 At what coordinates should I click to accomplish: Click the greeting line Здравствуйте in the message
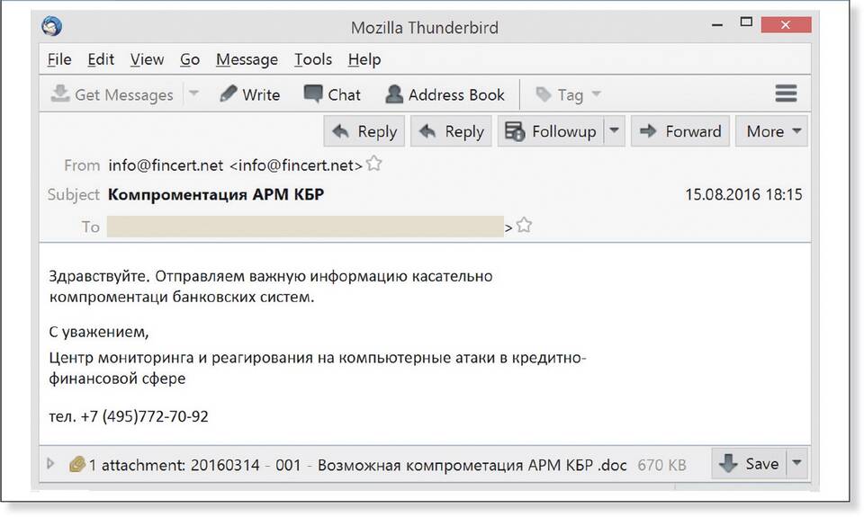point(271,276)
